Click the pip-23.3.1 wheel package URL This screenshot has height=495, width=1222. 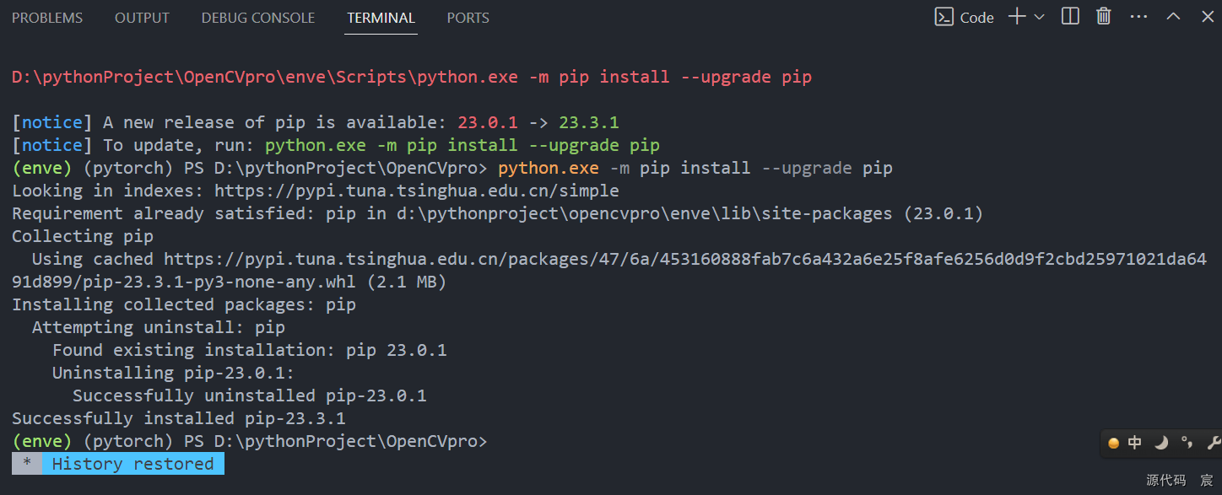click(609, 270)
